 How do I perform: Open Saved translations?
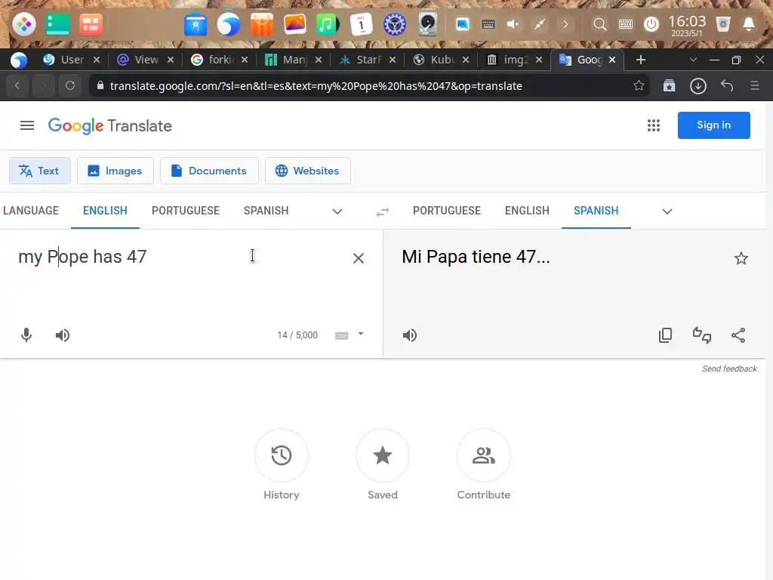(x=383, y=455)
